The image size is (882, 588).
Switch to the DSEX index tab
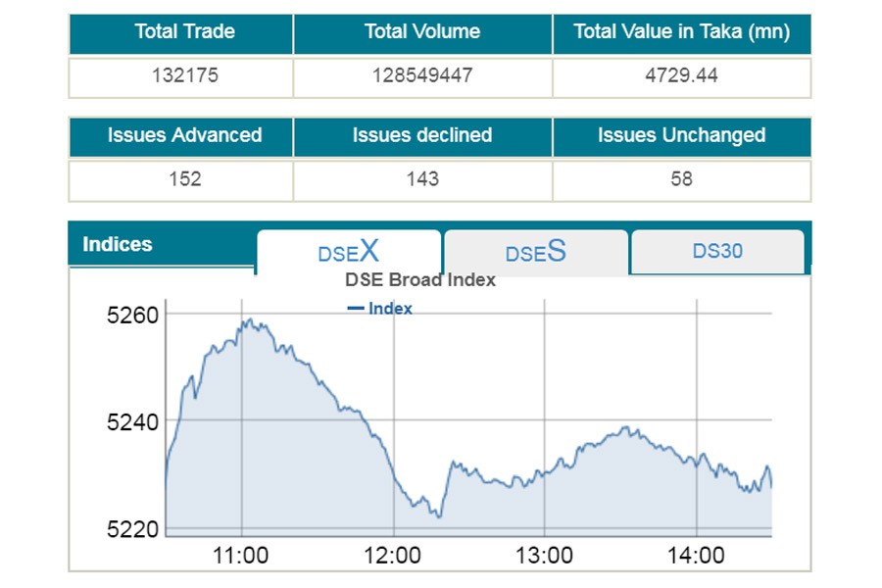coord(348,252)
